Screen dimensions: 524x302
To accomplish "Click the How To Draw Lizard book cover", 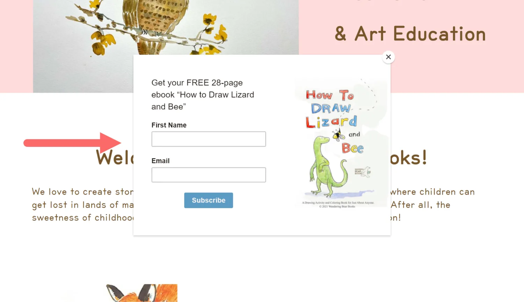I will (x=341, y=143).
